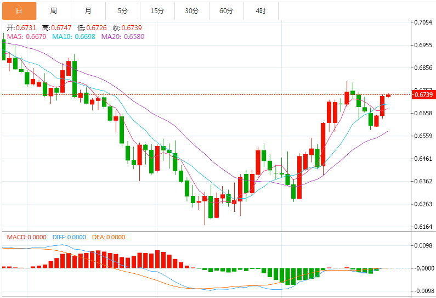Click the DEA value label

pyautogui.click(x=109, y=237)
